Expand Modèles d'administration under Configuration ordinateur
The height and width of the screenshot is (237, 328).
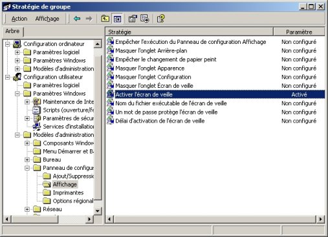tap(17, 69)
